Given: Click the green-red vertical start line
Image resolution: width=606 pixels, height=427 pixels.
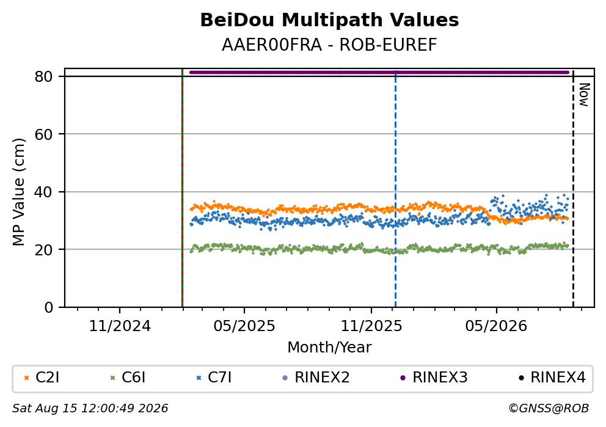Looking at the screenshot, I should pos(182,188).
